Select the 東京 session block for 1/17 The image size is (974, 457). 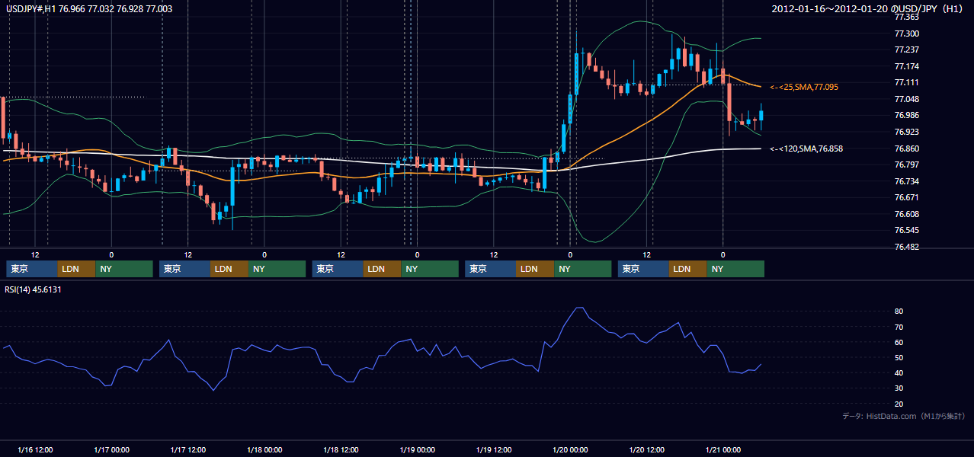pyautogui.click(x=185, y=269)
